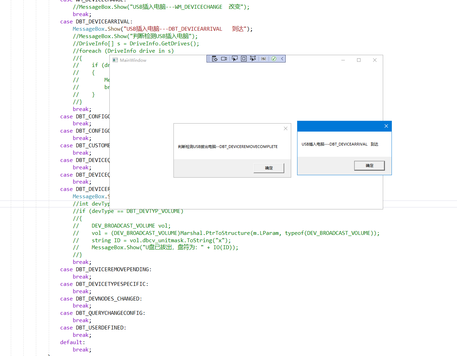This screenshot has height=356, width=457.
Task: Toggle Hot Reload braces icon
Action: click(263, 59)
